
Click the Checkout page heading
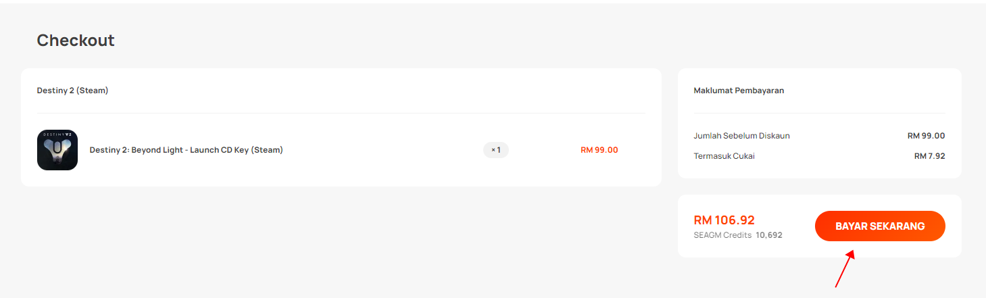[x=76, y=41]
